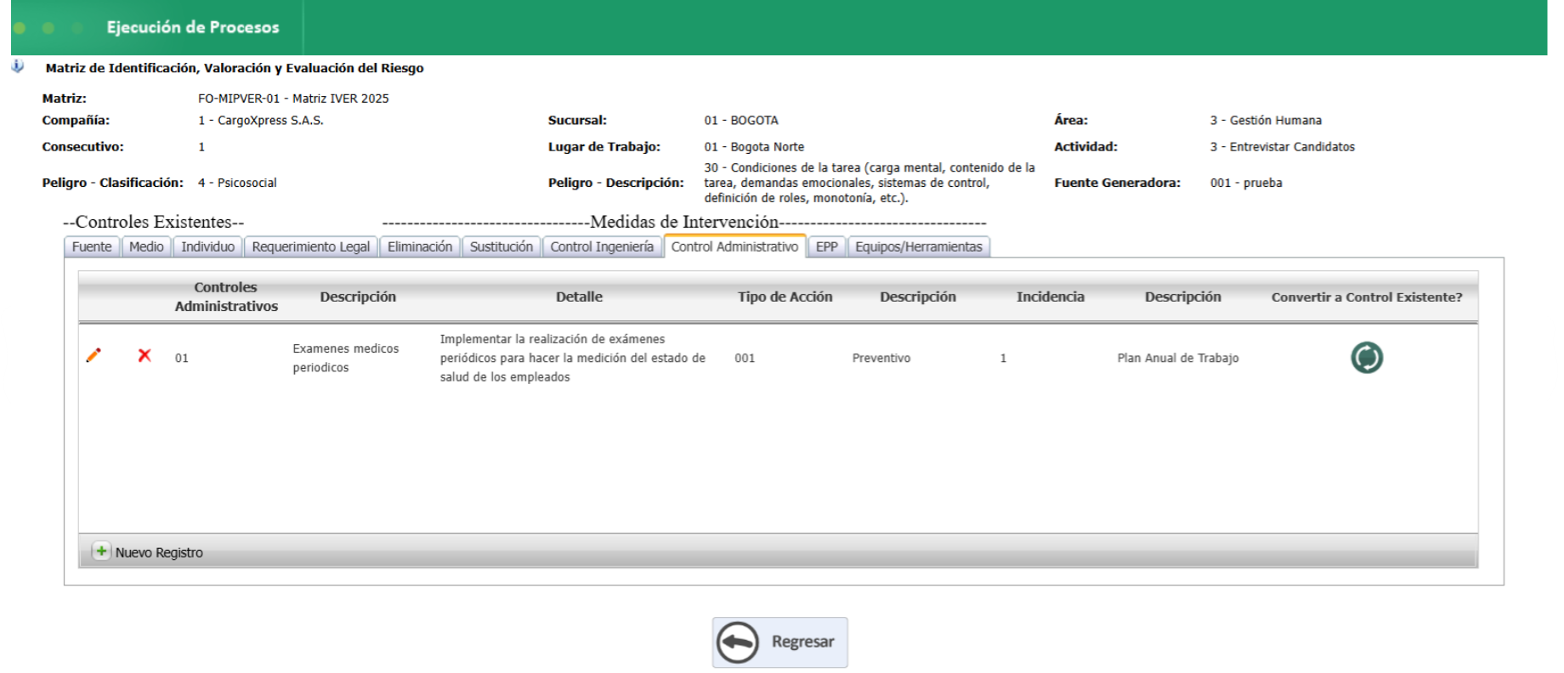The height and width of the screenshot is (673, 1564).
Task: Click the Convertir a Control Existente? column header
Action: (1367, 297)
